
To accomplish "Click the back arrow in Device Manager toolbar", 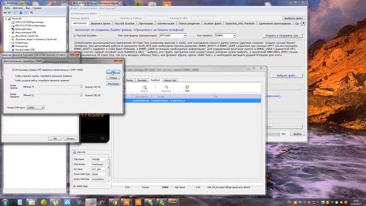I will coord(5,13).
